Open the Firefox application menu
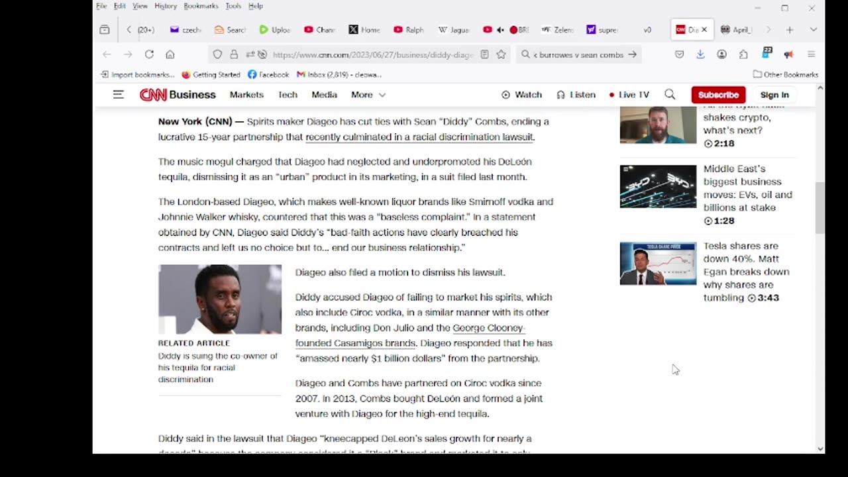Image resolution: width=848 pixels, height=477 pixels. 811,54
